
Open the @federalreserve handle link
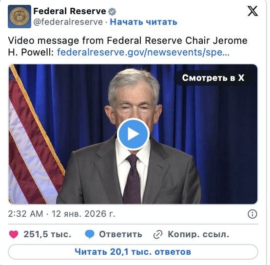click(x=68, y=22)
